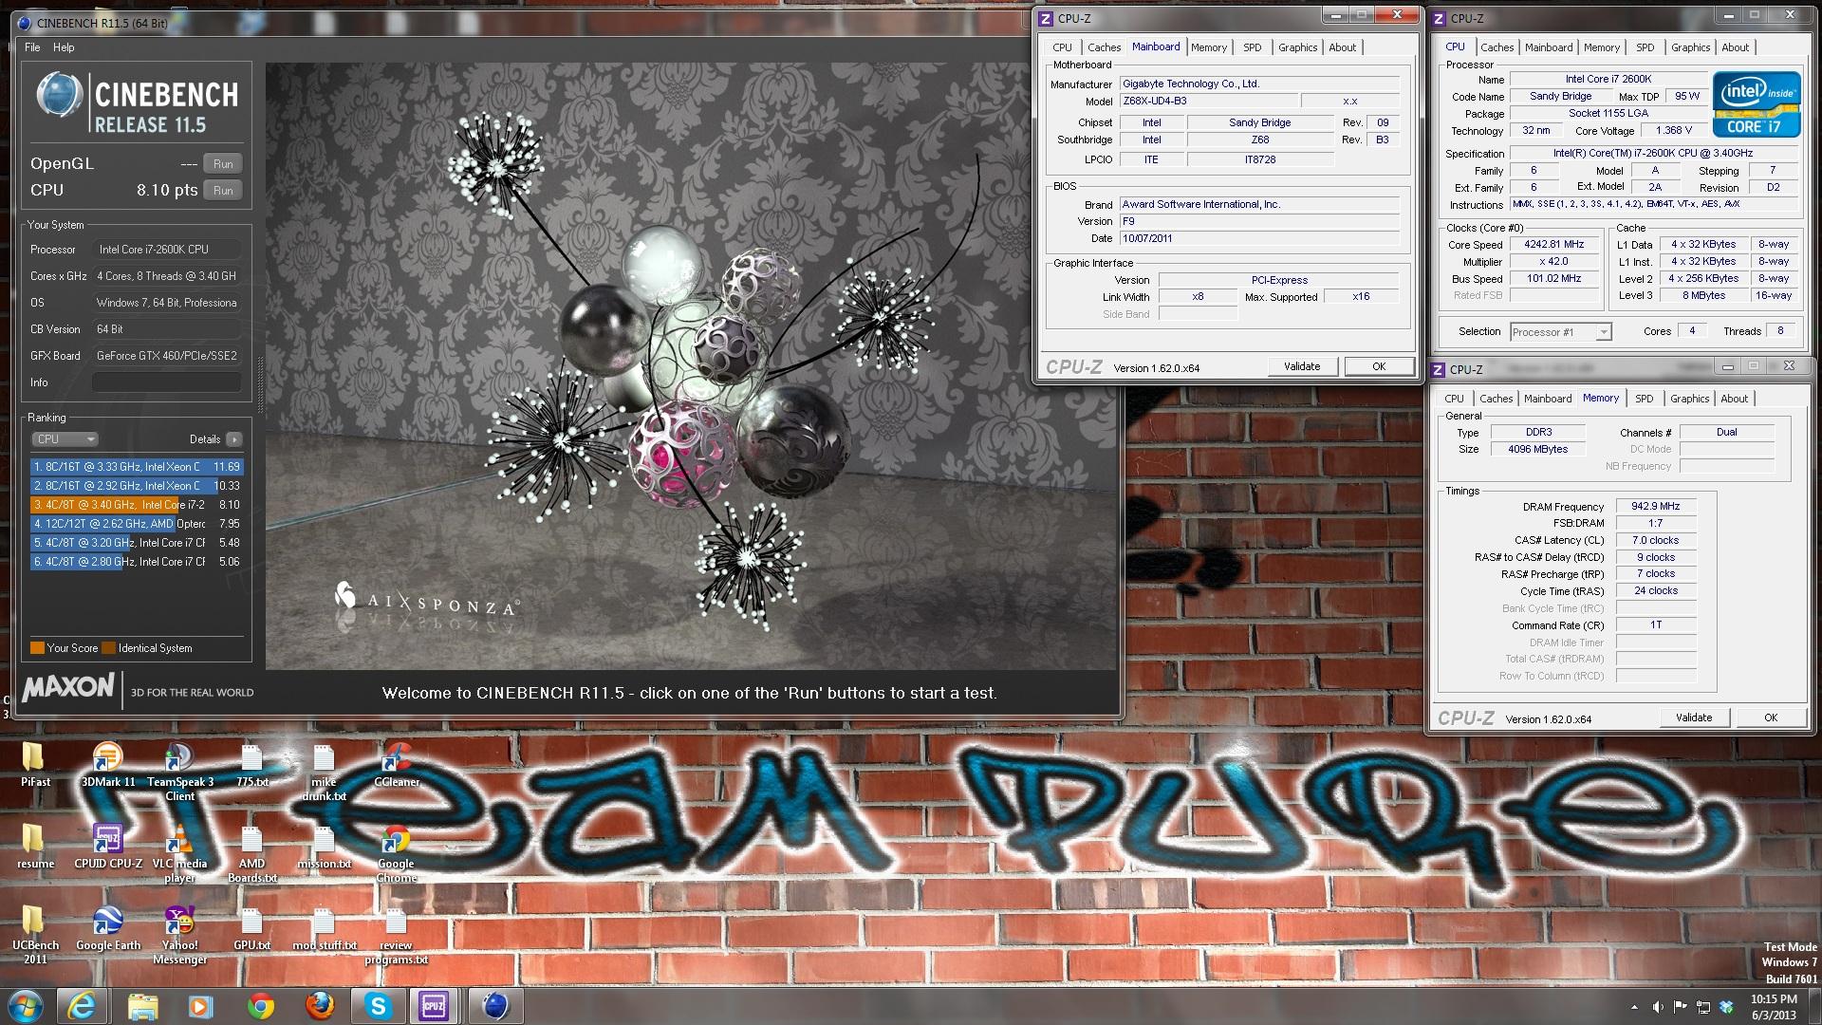Switch to Caches tab in CPU-Z Mainboard window
The height and width of the screenshot is (1025, 1822).
coord(1104,47)
